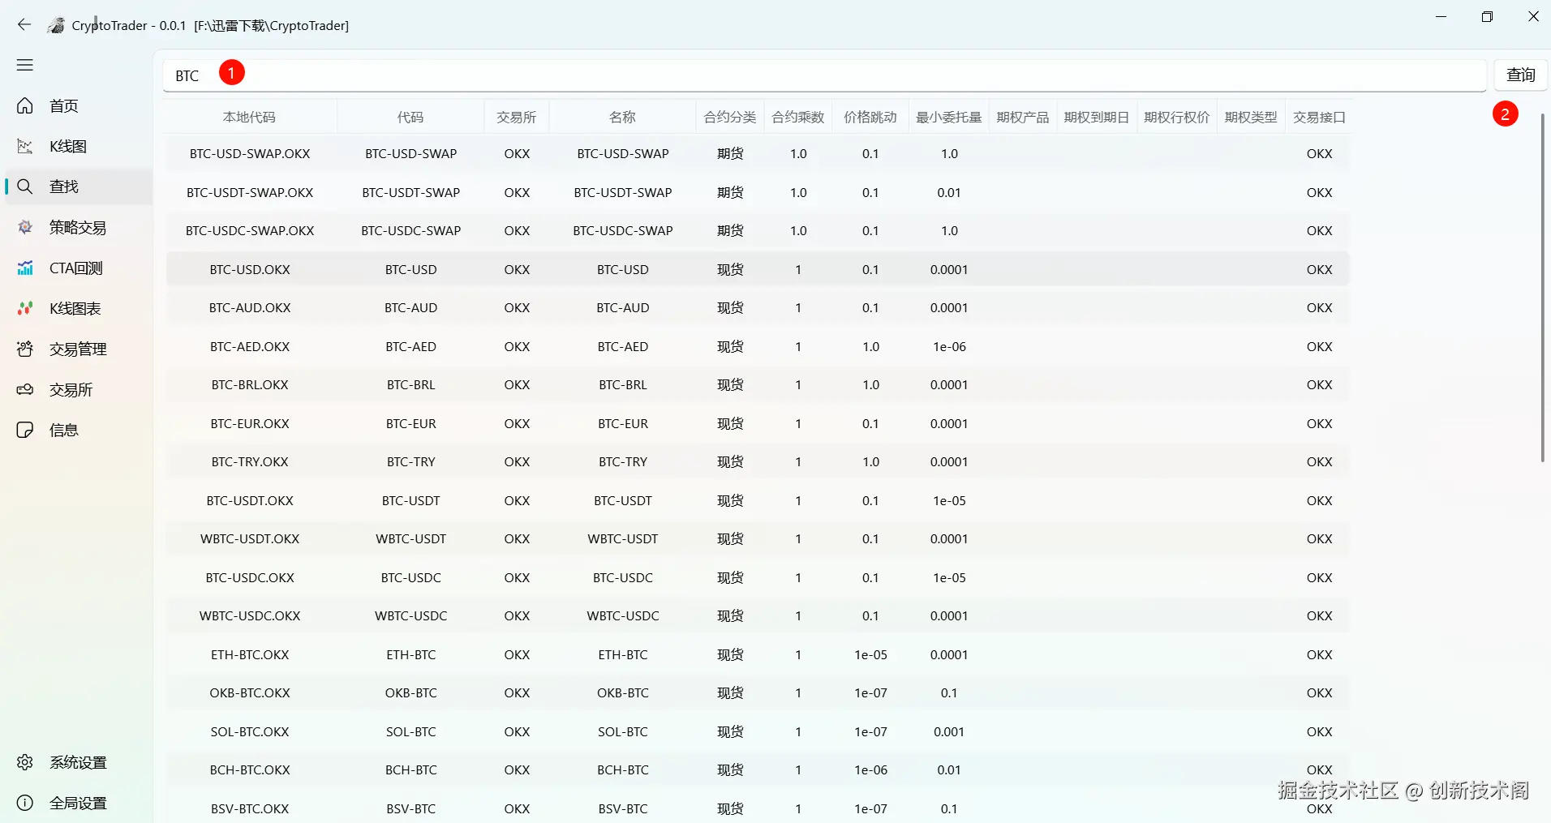Click the K线图表 candlestick icon
The width and height of the screenshot is (1551, 823).
pyautogui.click(x=25, y=308)
